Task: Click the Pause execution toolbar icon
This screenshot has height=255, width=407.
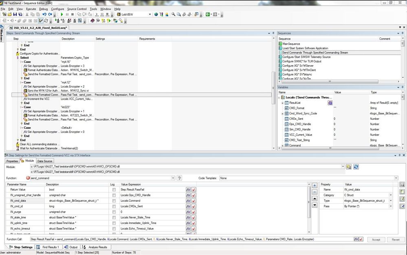Action: click(x=67, y=15)
